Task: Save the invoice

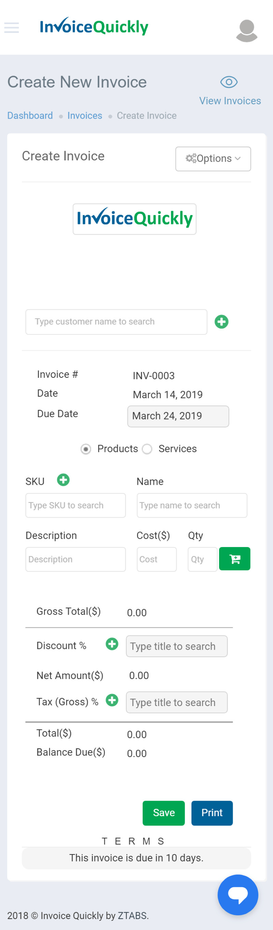Action: pyautogui.click(x=163, y=813)
